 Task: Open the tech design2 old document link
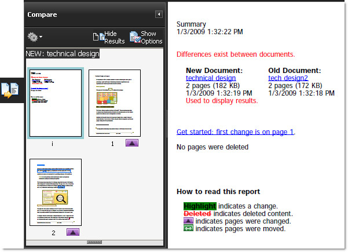click(x=288, y=78)
